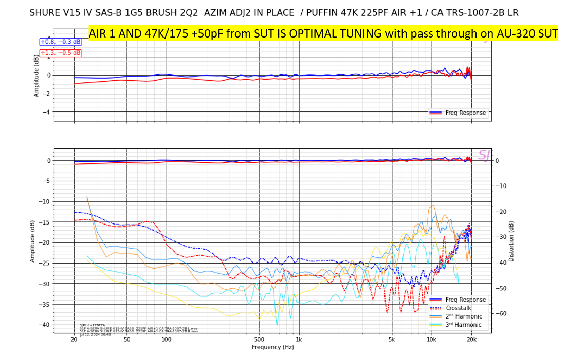The height and width of the screenshot is (355, 568).
Task: Click the "−50" distortion tick label
Action: (501, 288)
